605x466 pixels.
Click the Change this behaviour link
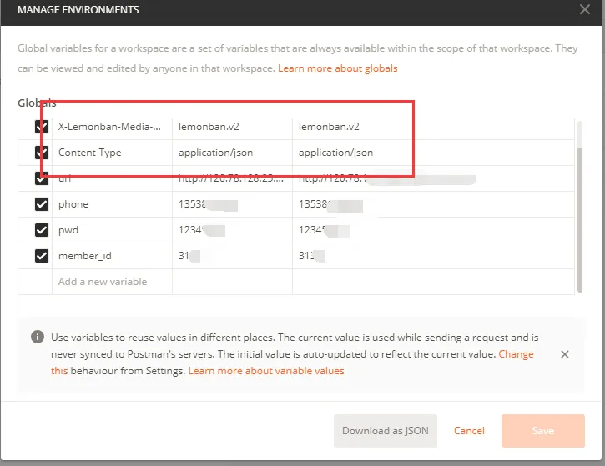point(516,354)
